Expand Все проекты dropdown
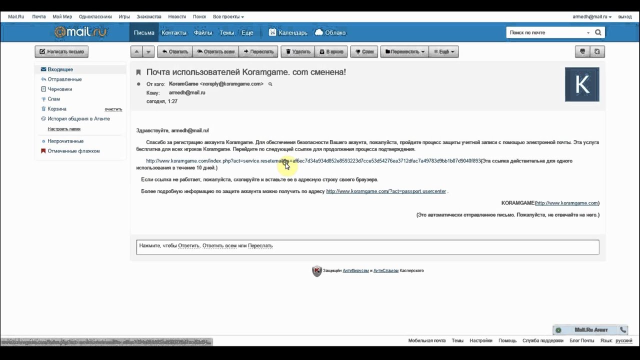The height and width of the screenshot is (360, 640). [x=228, y=16]
